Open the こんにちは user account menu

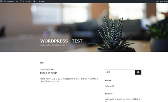[x=162, y=1]
